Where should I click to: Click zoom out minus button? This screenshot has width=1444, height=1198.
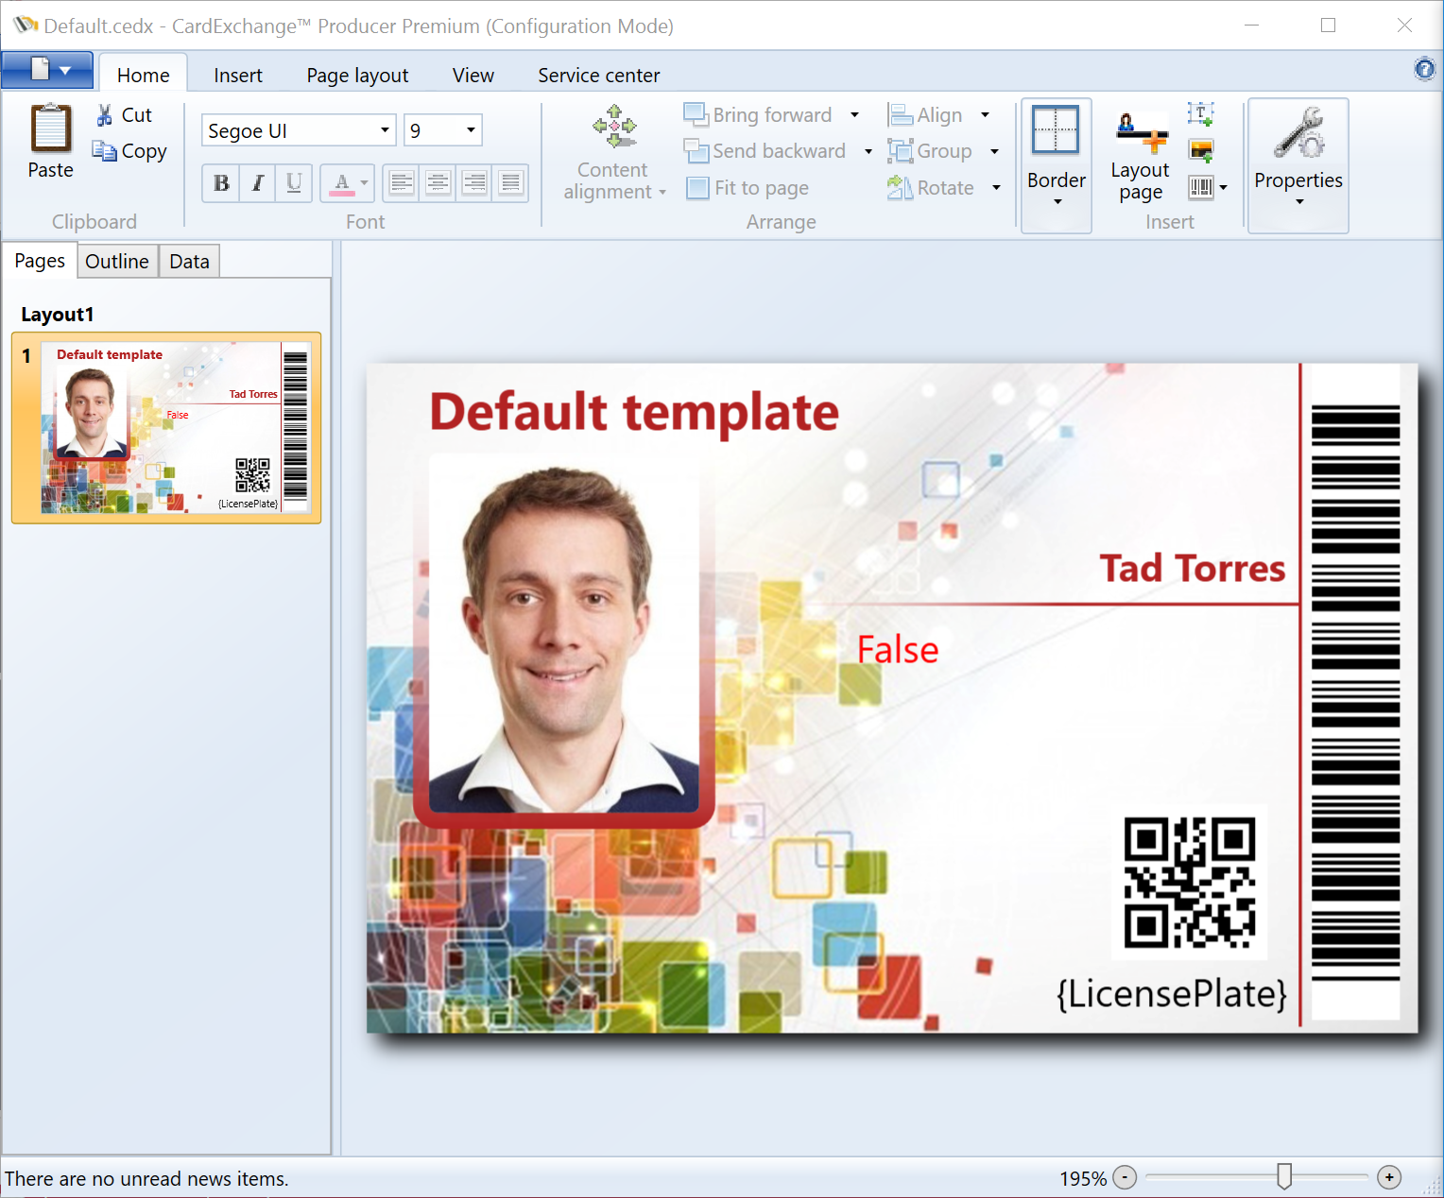point(1125,1177)
